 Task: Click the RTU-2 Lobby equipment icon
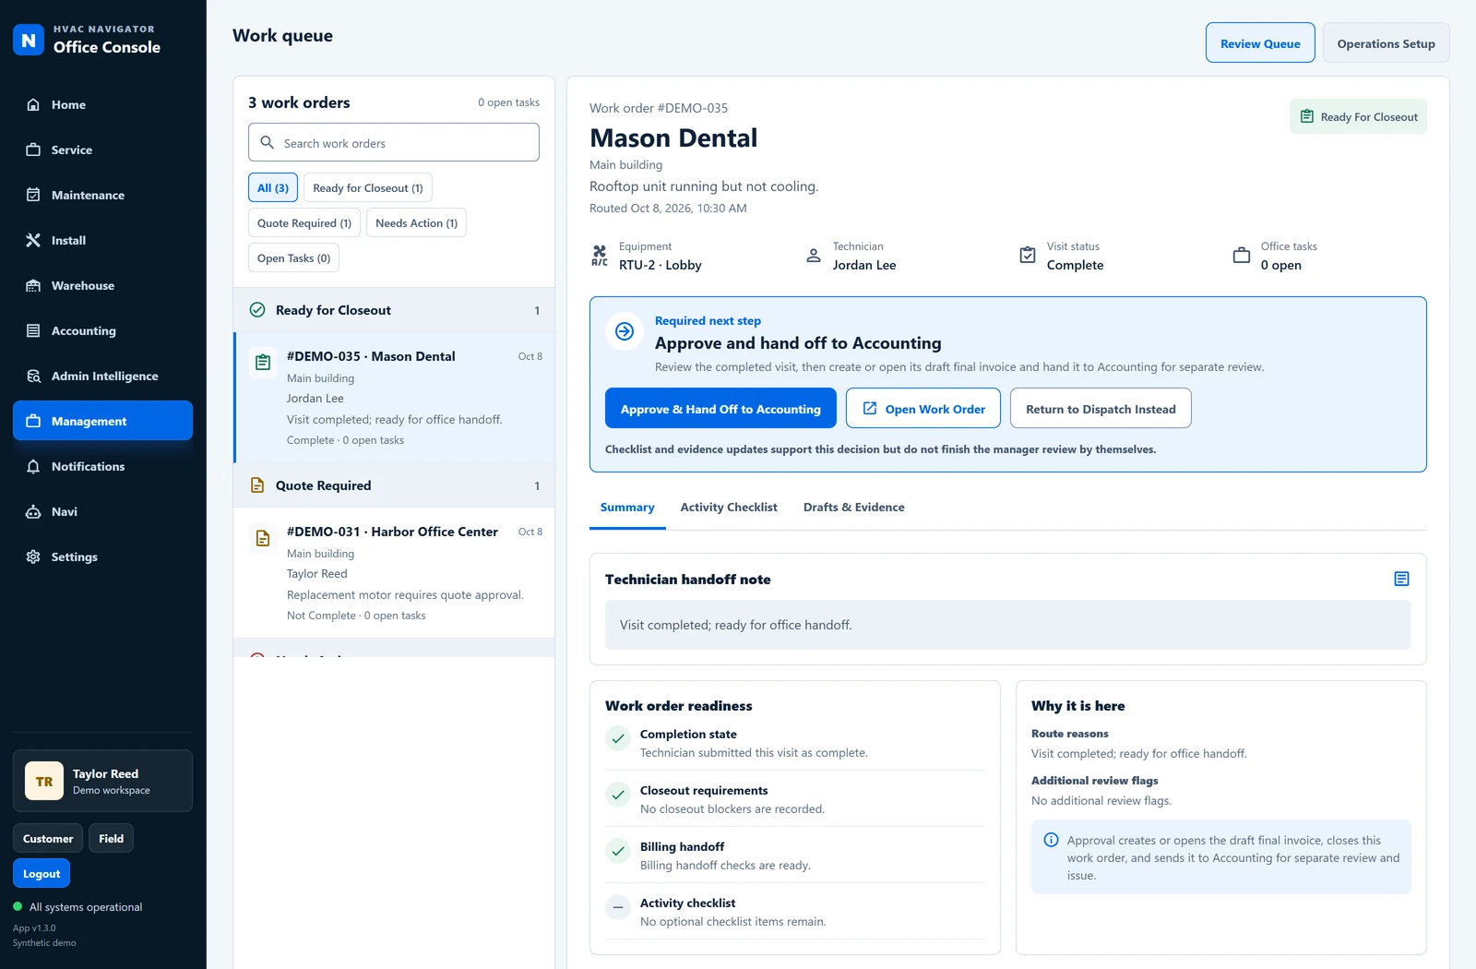(x=600, y=256)
